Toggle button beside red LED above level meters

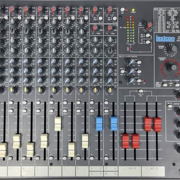coord(123,9)
